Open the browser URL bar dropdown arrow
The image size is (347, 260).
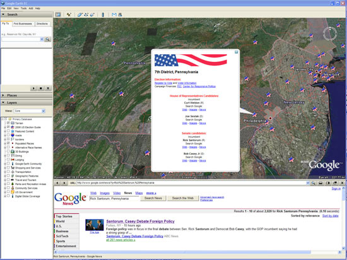pyautogui.click(x=308, y=183)
